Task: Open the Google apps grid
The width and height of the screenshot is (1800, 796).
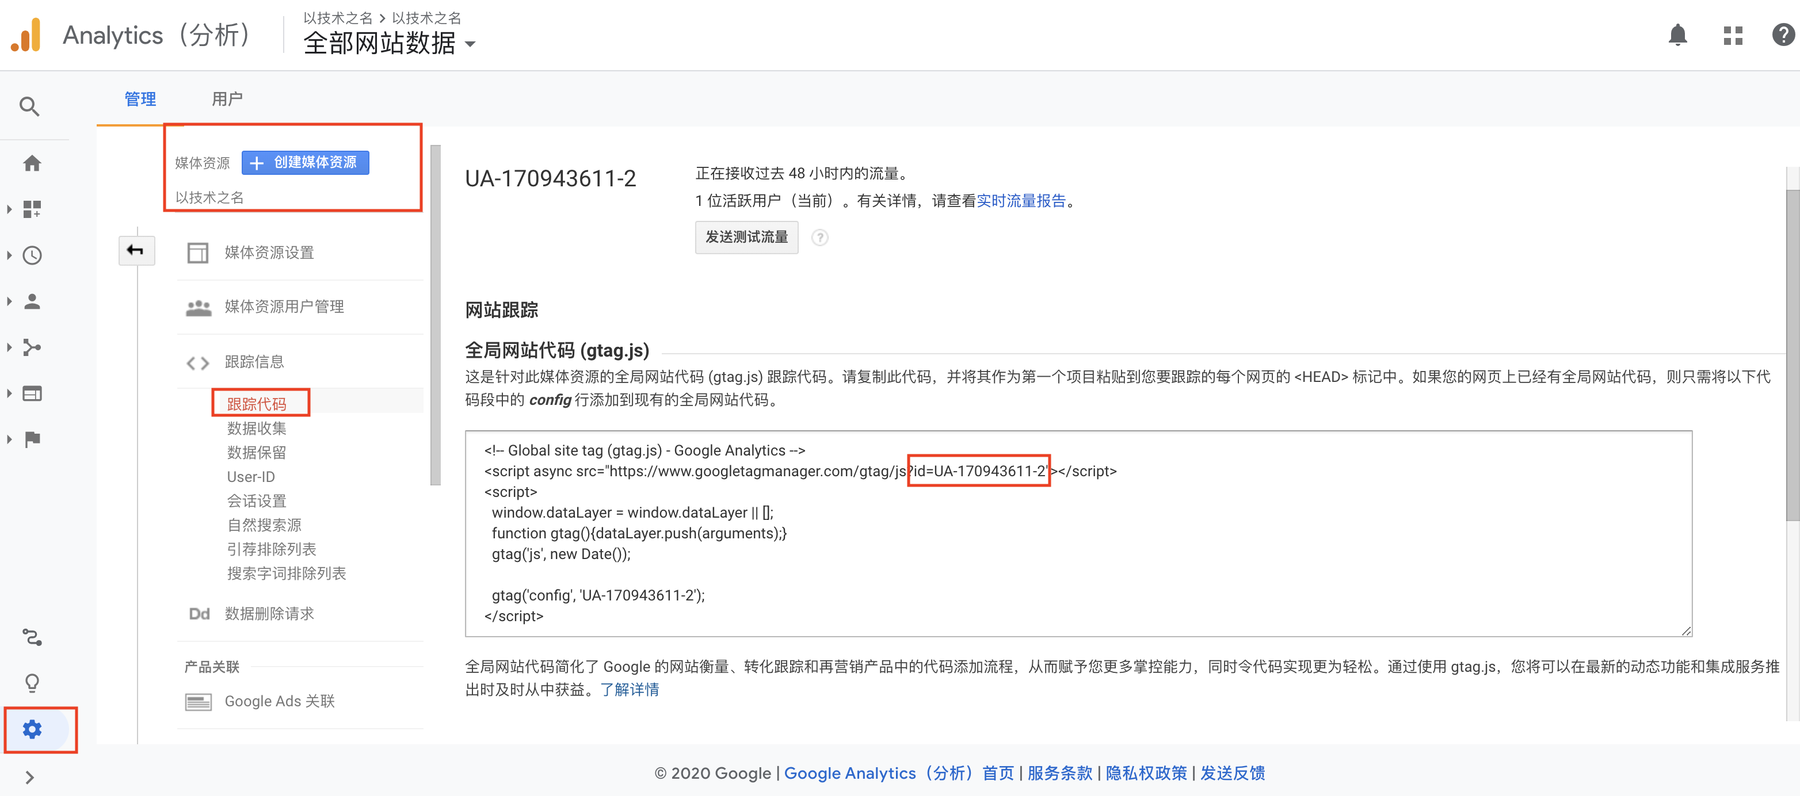Action: coord(1732,35)
